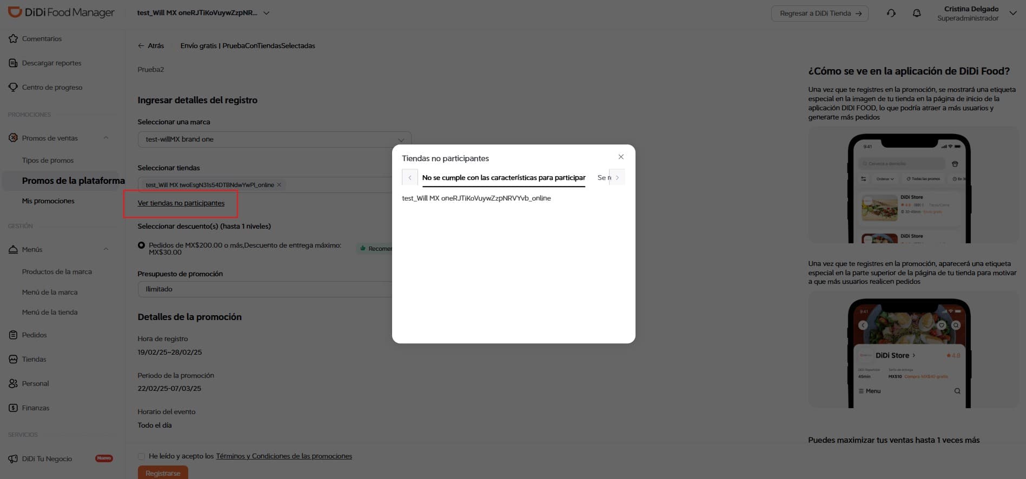Click the Personal sidebar icon
This screenshot has height=479, width=1026.
pos(13,383)
